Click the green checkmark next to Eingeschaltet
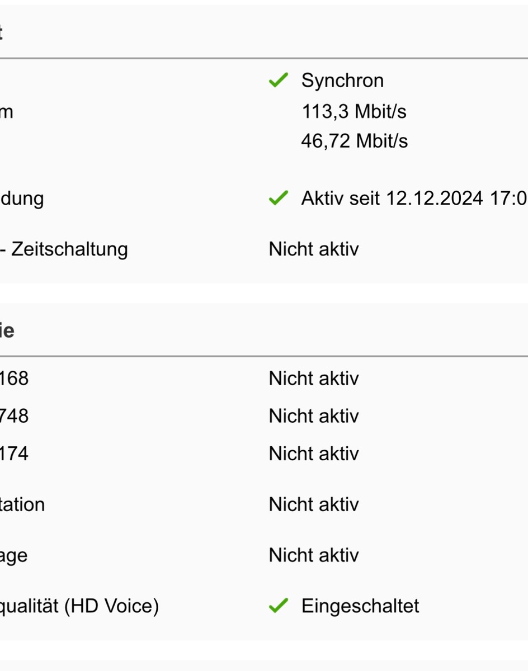Viewport: 528px width, 671px height. pos(278,606)
